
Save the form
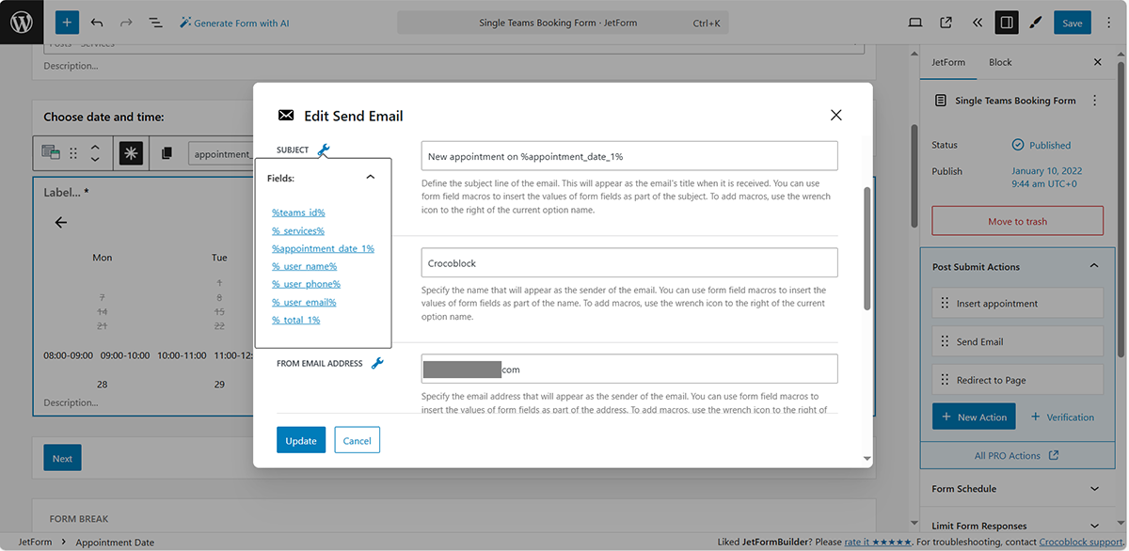tap(1072, 23)
